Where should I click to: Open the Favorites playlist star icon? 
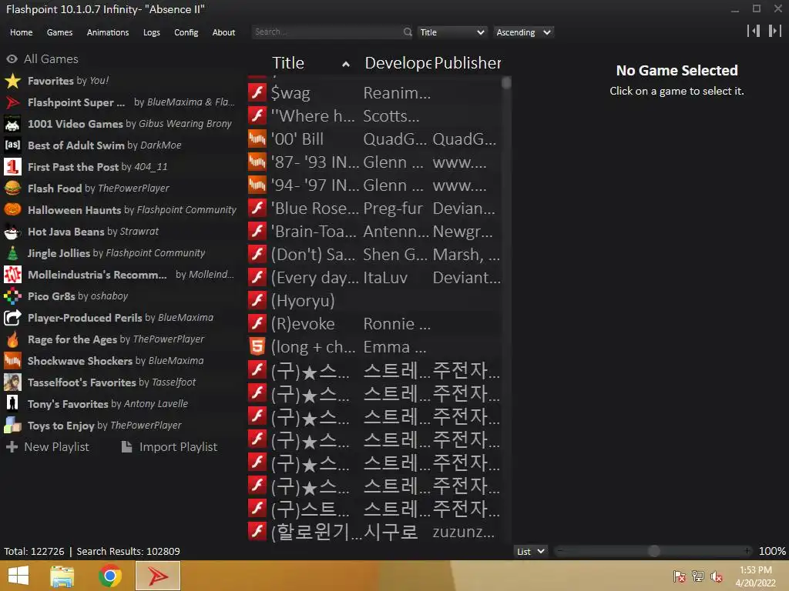tap(12, 80)
